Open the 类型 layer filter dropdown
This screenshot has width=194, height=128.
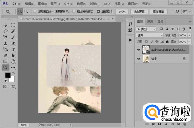146,29
